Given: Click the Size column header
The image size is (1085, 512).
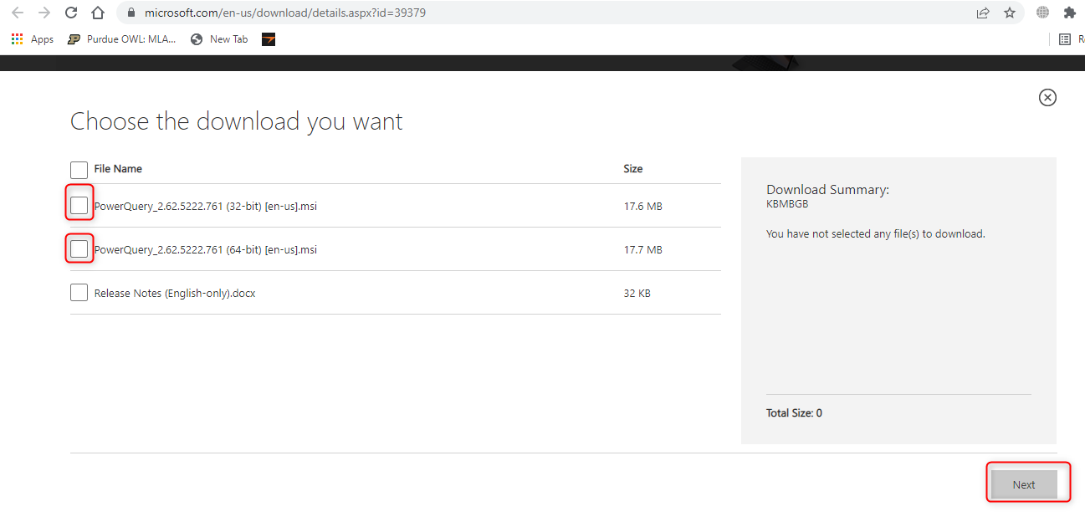Looking at the screenshot, I should (633, 169).
